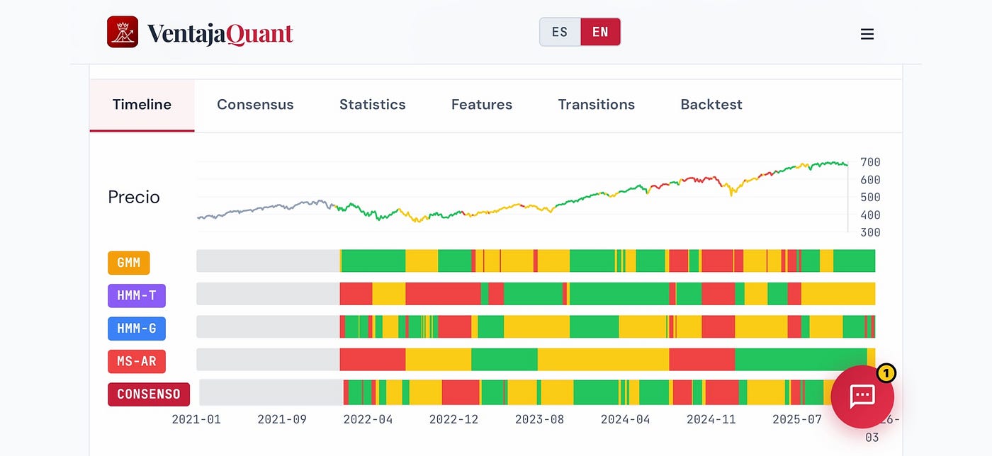
Task: Select the Timeline tab
Action: click(x=142, y=105)
